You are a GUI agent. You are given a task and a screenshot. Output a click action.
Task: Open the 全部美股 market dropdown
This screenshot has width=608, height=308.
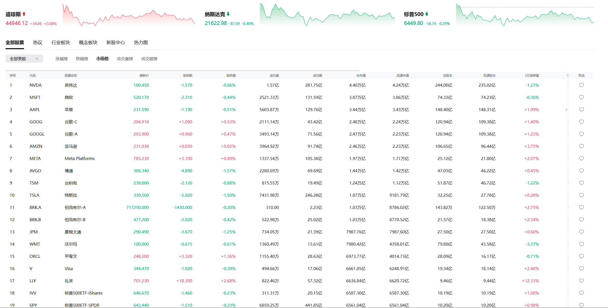(x=24, y=59)
